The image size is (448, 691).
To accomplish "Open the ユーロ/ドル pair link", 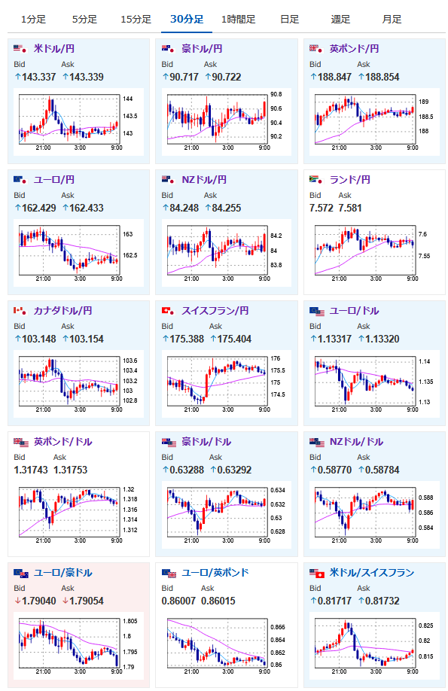I will [354, 311].
